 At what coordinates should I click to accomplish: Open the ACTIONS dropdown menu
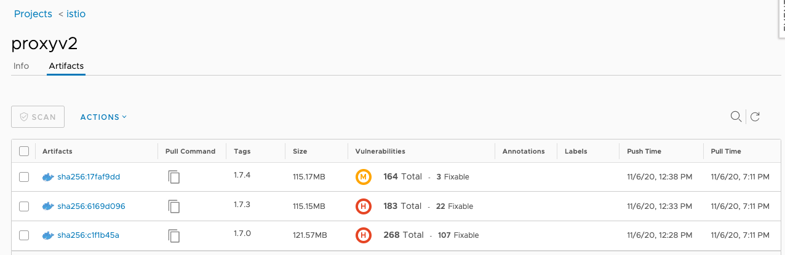coord(103,117)
